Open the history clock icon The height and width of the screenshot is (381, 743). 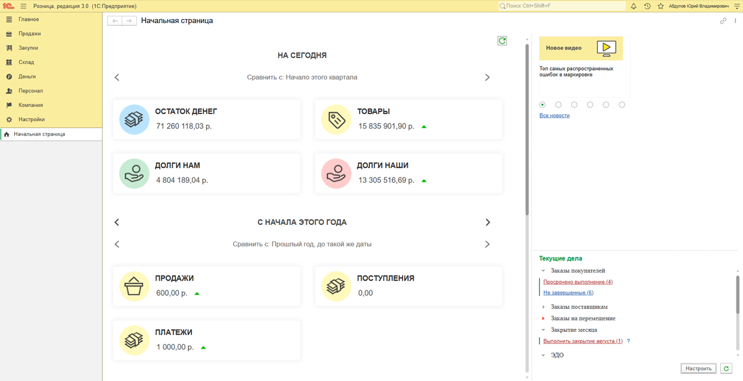(647, 6)
